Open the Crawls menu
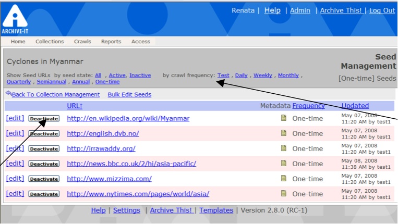Image resolution: width=398 pixels, height=224 pixels. pyautogui.click(x=82, y=42)
